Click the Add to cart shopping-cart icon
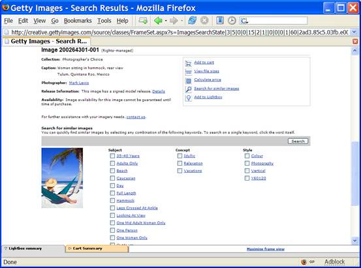This screenshot has width=361, height=268. (x=188, y=63)
